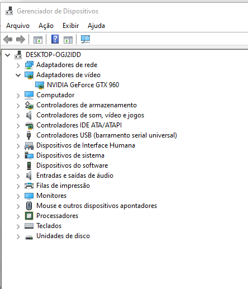The width and height of the screenshot is (248, 289).
Task: Collapse the DESKTOP-OGJ2IDD root node
Action: (x=7, y=55)
